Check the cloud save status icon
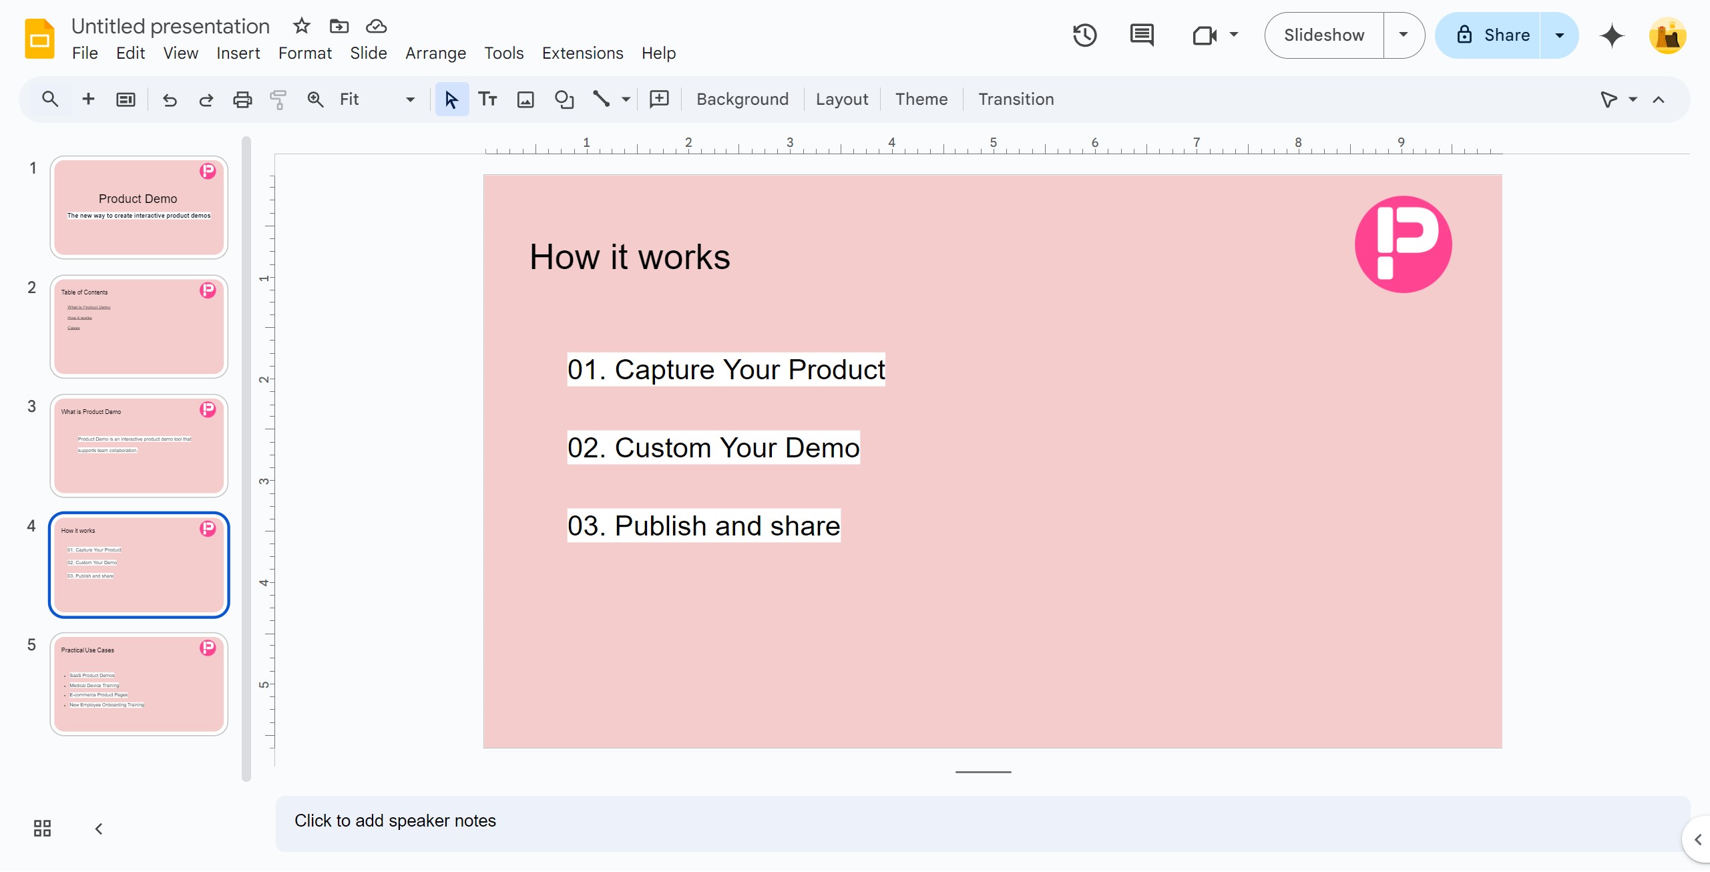The image size is (1710, 872). coord(377,26)
